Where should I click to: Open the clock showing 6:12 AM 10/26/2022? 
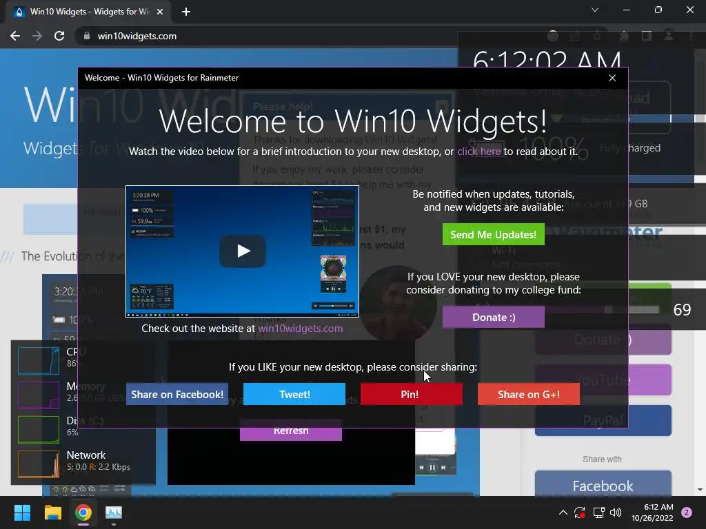(652, 512)
